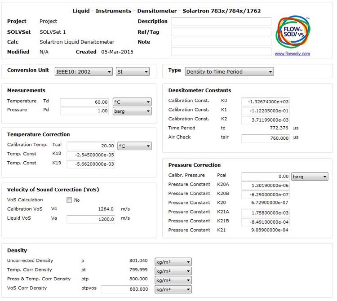The width and height of the screenshot is (337, 301).
Task: Click the Uncorrected Density value 801.040
Action: [x=138, y=261]
